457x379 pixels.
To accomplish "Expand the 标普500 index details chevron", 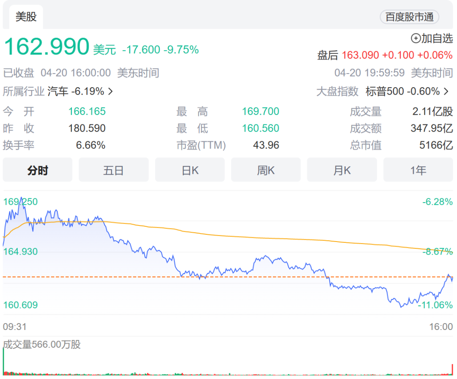I will (446, 91).
